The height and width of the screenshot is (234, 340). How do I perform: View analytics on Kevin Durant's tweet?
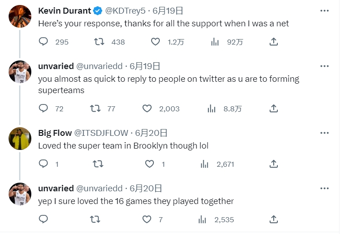(x=215, y=42)
